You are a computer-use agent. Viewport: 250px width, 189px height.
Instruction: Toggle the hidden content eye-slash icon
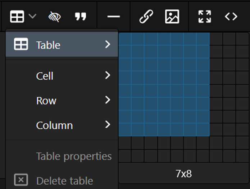point(55,17)
